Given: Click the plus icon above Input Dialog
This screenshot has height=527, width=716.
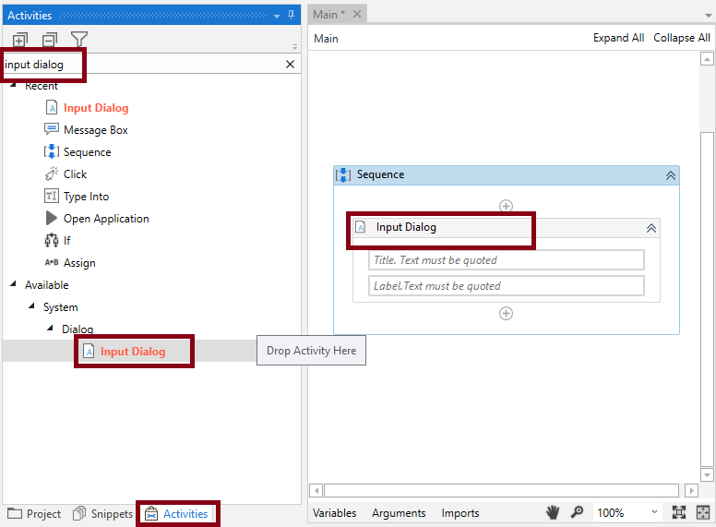Looking at the screenshot, I should click(x=506, y=206).
